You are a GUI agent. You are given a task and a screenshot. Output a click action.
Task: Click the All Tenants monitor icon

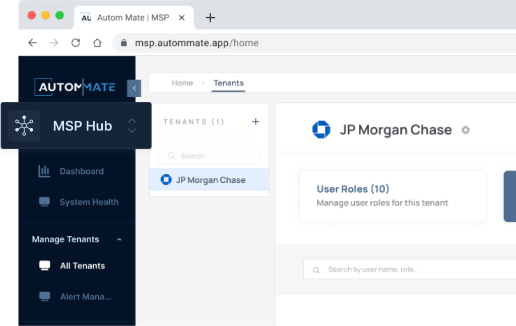[x=45, y=266]
